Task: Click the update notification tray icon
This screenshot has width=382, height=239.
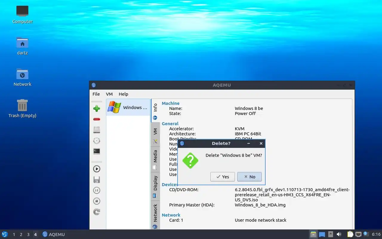Action: coord(366,234)
